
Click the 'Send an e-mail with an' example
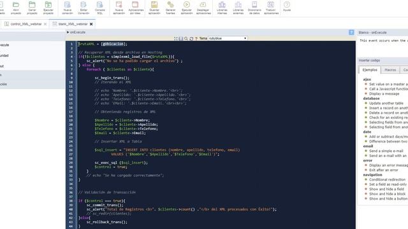click(x=388, y=155)
